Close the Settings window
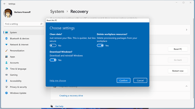This screenshot has width=195, height=109. point(190,3)
